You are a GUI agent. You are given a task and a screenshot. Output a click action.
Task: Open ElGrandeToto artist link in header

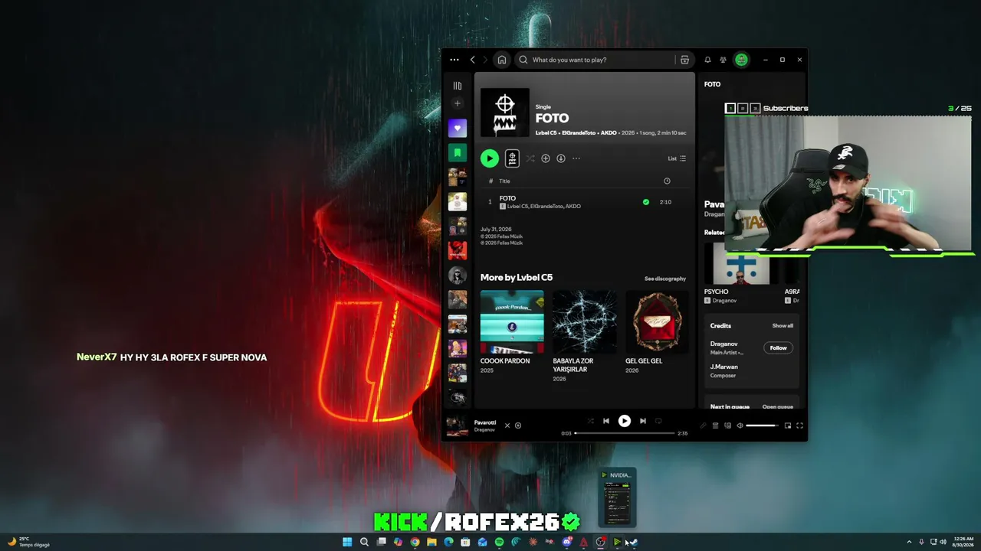579,133
